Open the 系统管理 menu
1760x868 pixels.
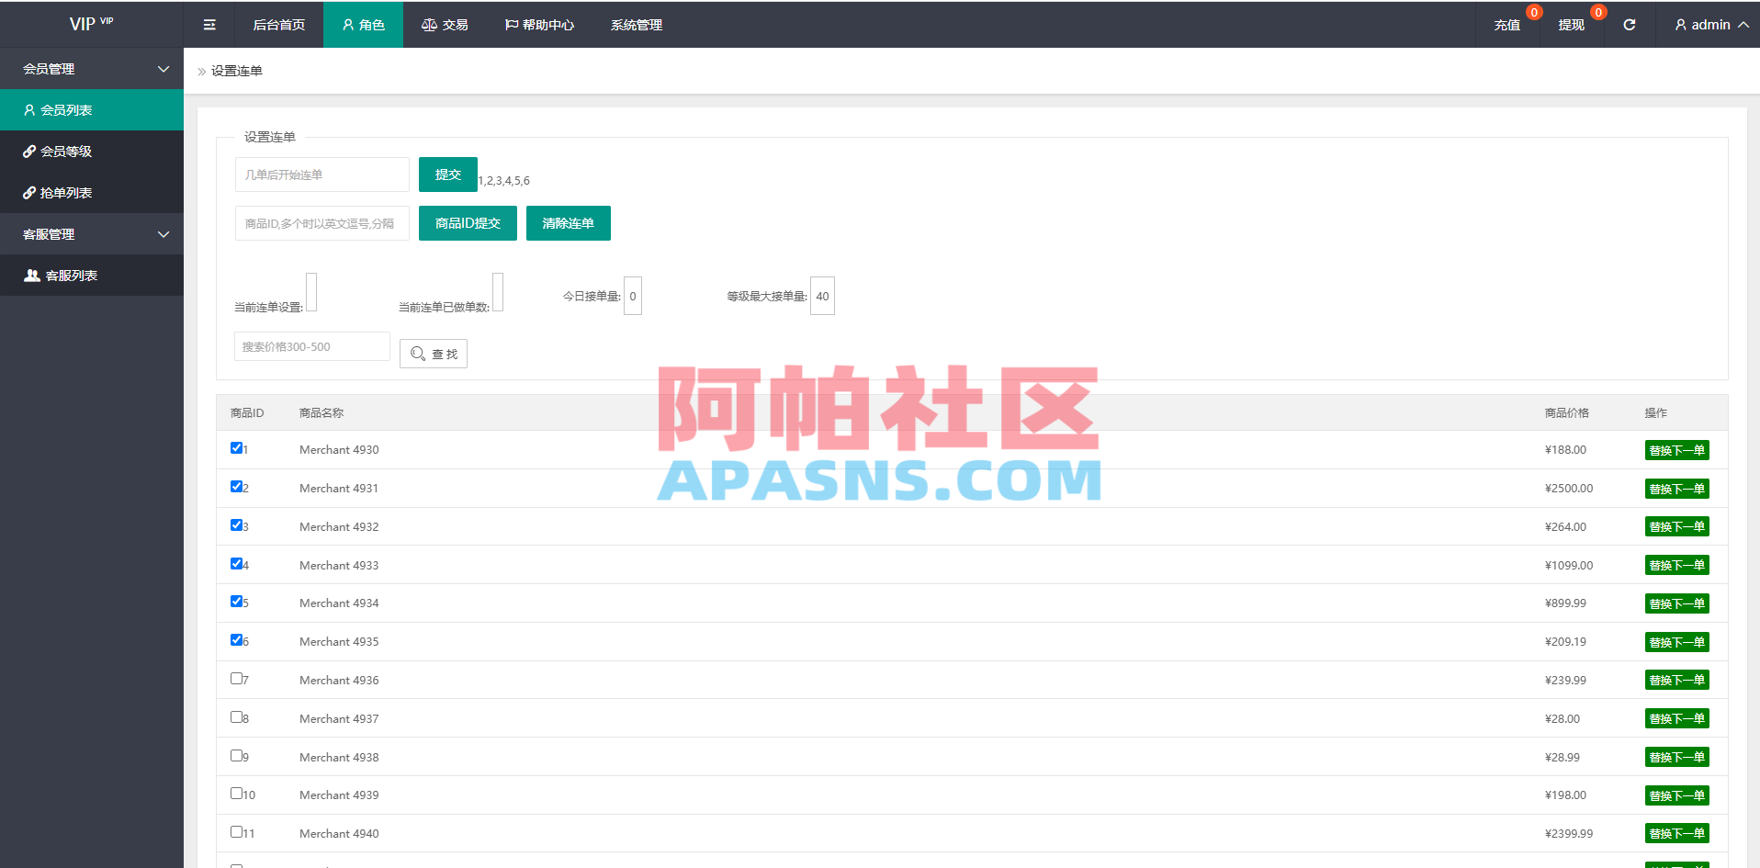(635, 24)
